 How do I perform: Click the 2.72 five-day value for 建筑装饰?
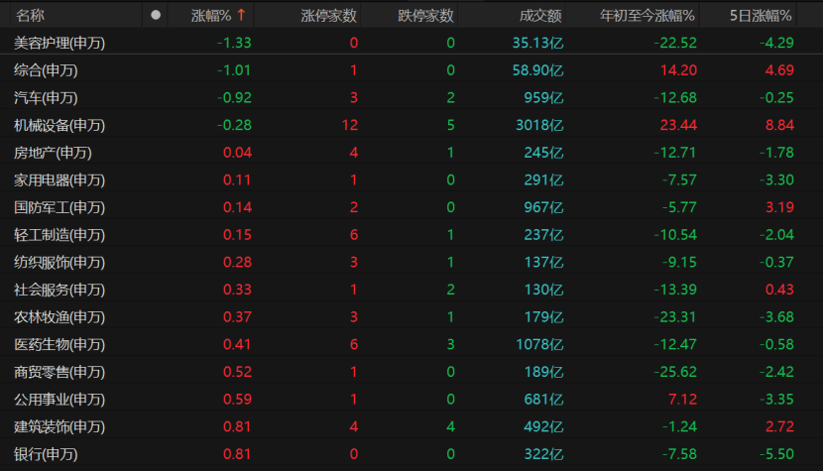(779, 426)
